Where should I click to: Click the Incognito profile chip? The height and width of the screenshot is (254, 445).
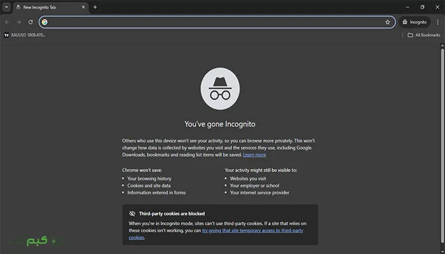[x=414, y=22]
